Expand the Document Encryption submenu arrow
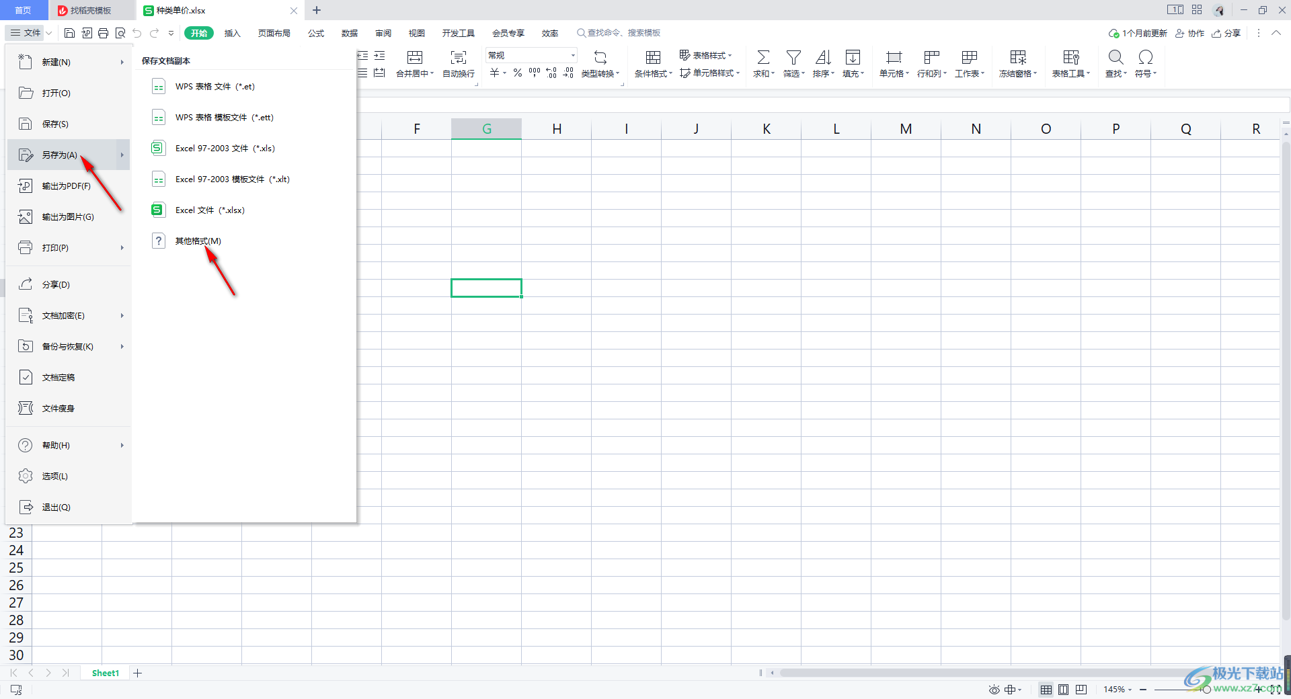The width and height of the screenshot is (1291, 699). (x=122, y=315)
